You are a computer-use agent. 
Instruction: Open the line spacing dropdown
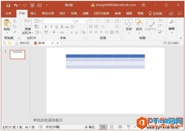point(109,21)
